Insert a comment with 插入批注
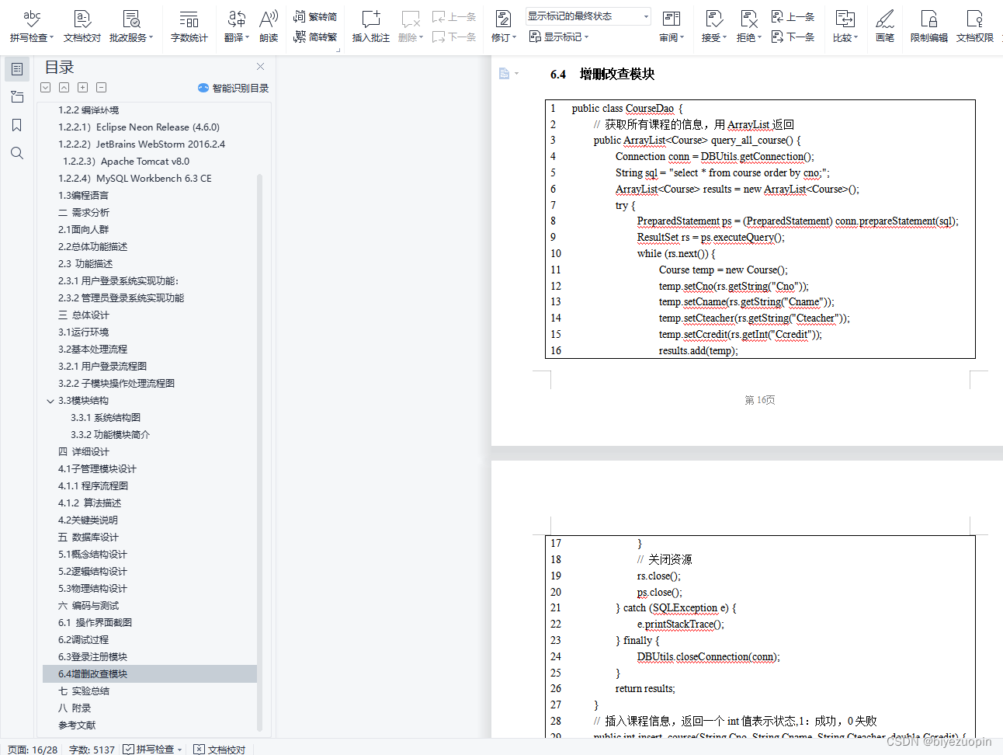The image size is (1003, 755). coord(370,26)
